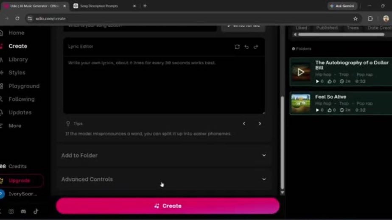View site information icon in address bar
Screen dimensions: 392x220
[x=30, y=19]
